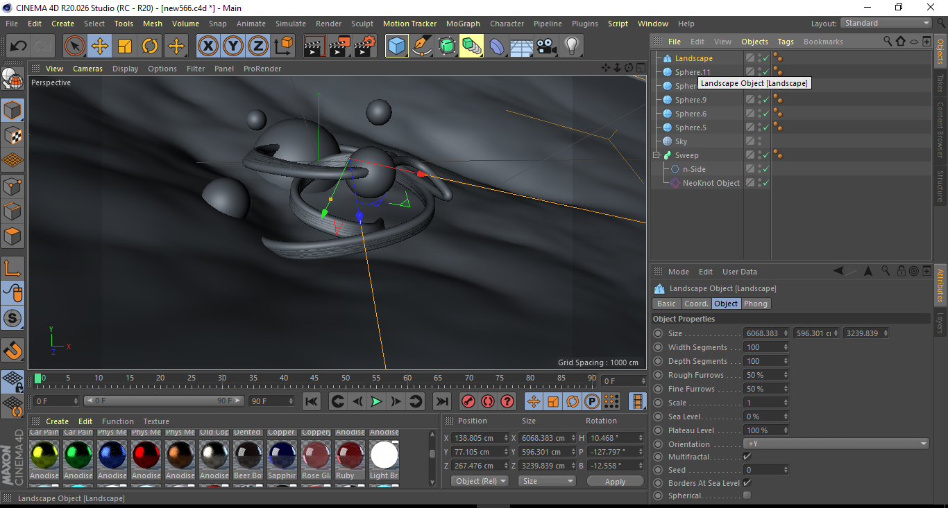The image size is (948, 508).
Task: Go to start of animation
Action: tap(312, 401)
